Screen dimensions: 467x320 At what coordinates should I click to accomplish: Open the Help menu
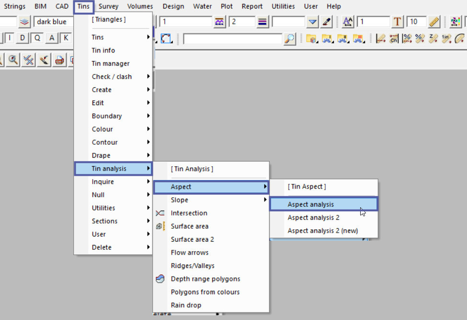333,6
